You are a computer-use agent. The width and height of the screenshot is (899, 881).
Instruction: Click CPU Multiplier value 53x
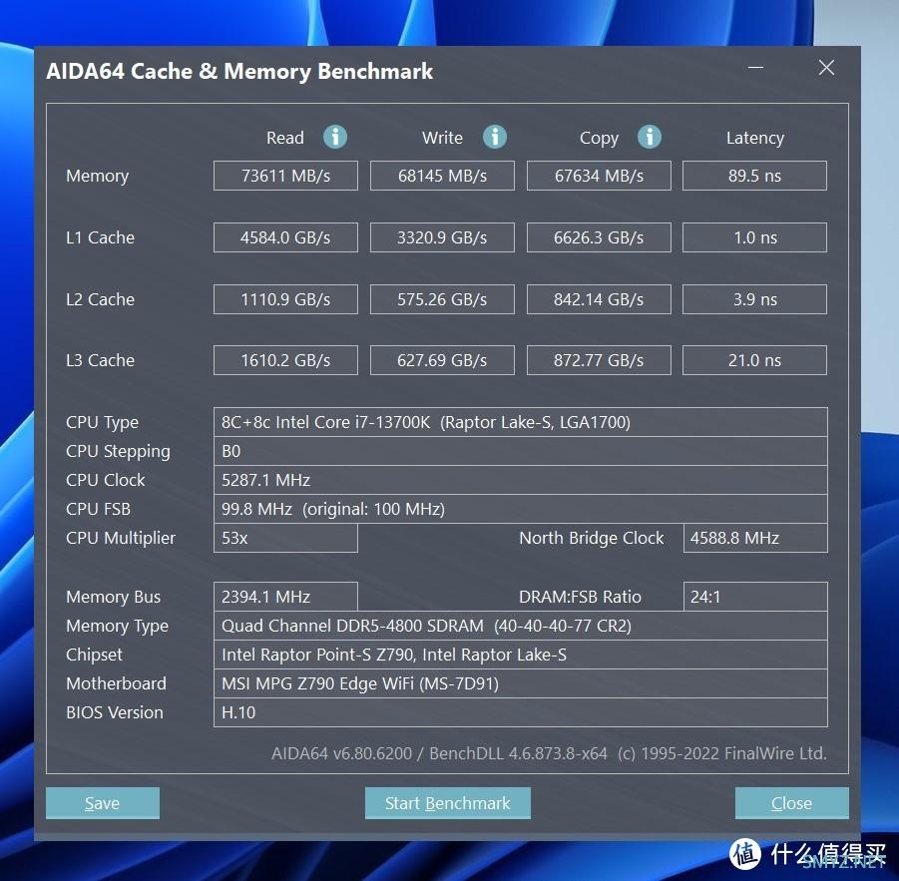[x=285, y=538]
